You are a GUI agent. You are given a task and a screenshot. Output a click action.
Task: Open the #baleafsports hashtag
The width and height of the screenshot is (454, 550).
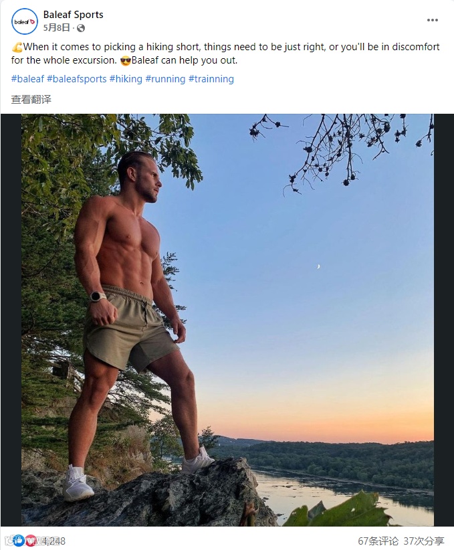76,79
